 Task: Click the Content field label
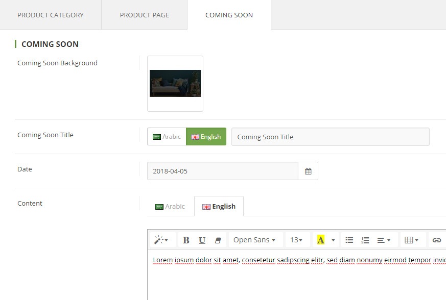(30, 204)
